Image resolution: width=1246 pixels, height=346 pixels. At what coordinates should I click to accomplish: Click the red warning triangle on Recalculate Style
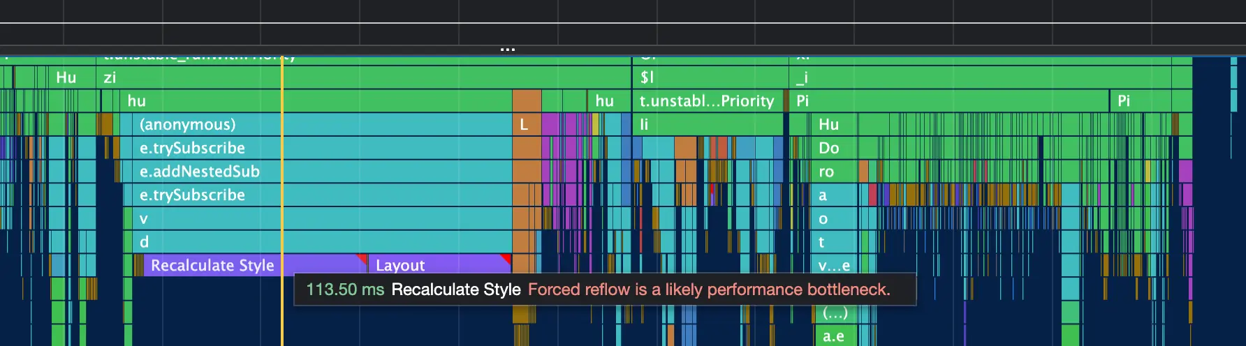pyautogui.click(x=362, y=258)
